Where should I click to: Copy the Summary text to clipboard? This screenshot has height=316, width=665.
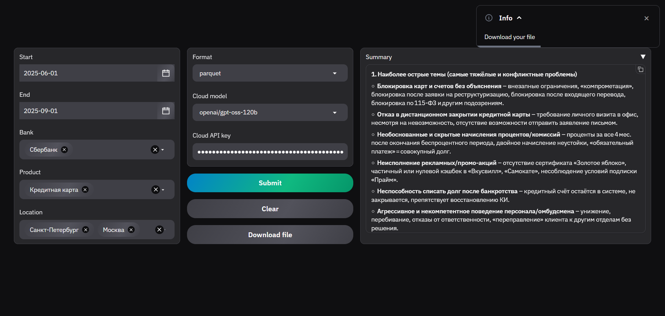640,69
